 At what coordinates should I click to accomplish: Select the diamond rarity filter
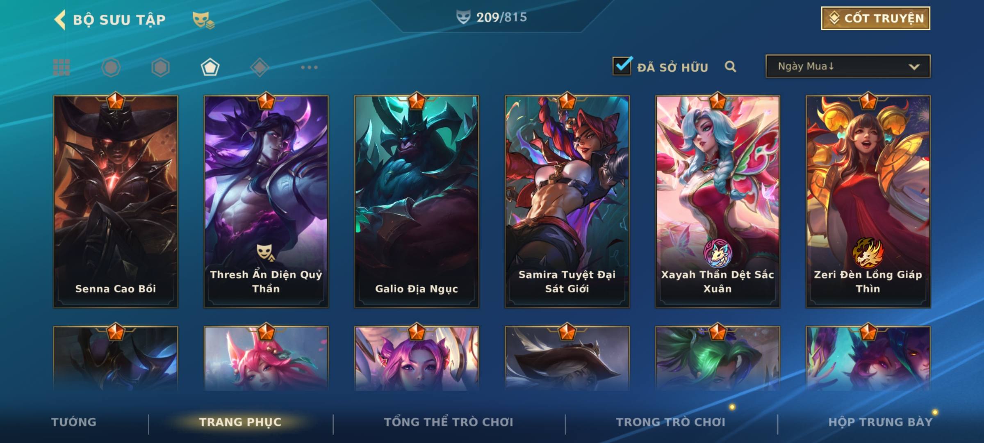(260, 67)
